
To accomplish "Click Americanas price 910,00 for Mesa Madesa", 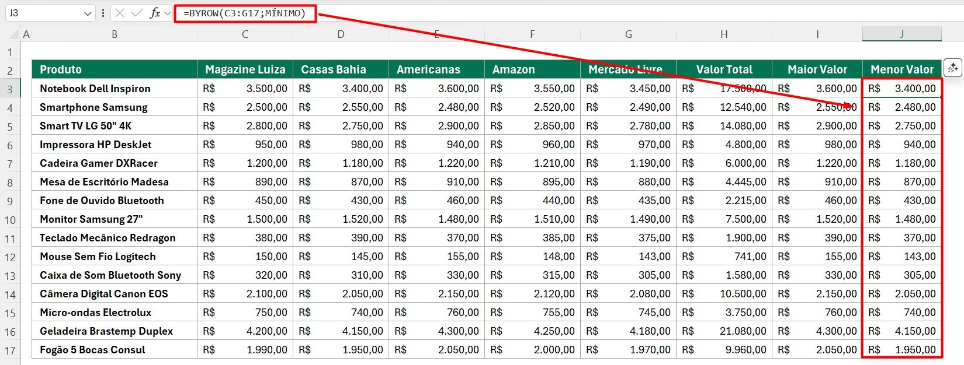I will click(x=436, y=181).
